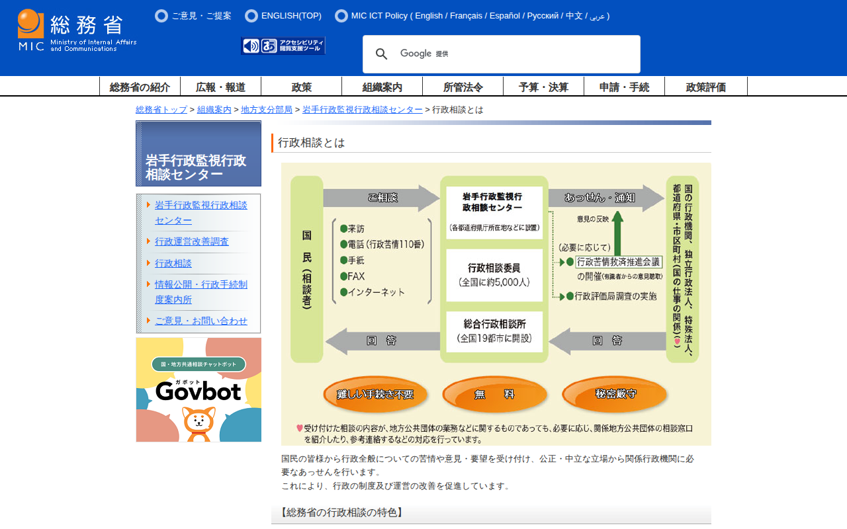Image resolution: width=847 pixels, height=529 pixels.
Task: Open sidebar link 情報公開・行政手続制度案内所
Action: coord(201,292)
